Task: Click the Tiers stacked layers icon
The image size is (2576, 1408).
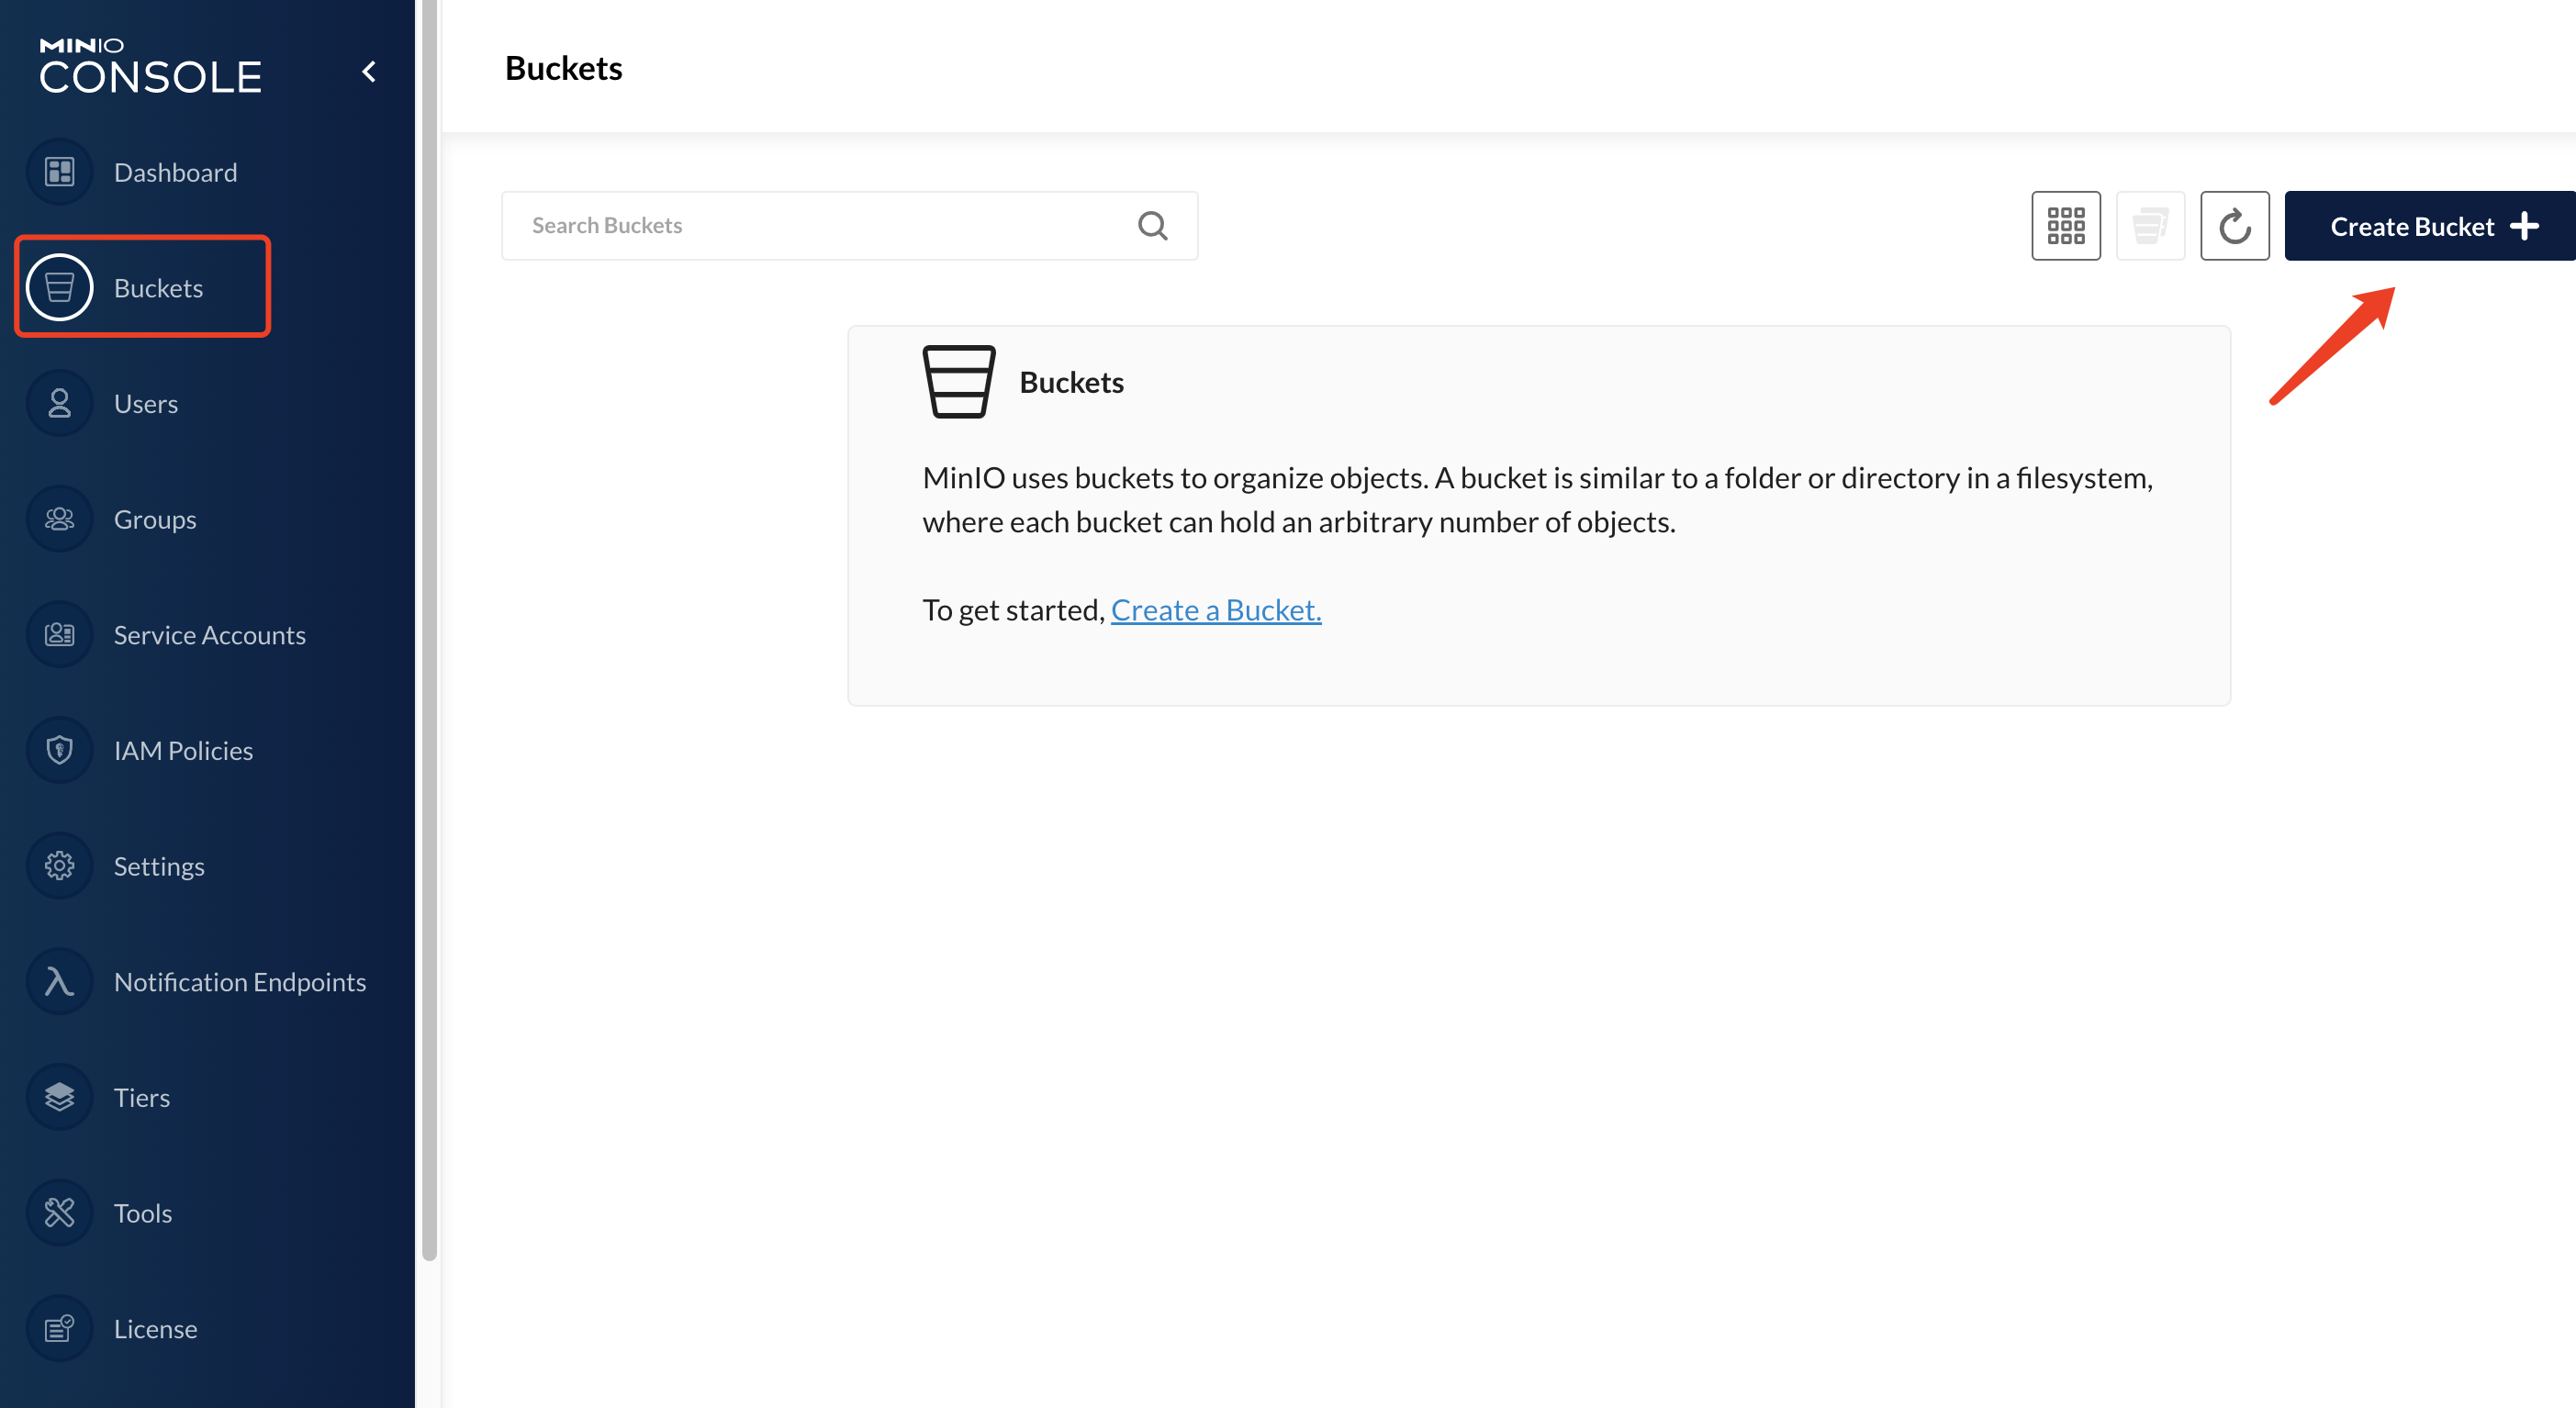Action: pyautogui.click(x=59, y=1097)
